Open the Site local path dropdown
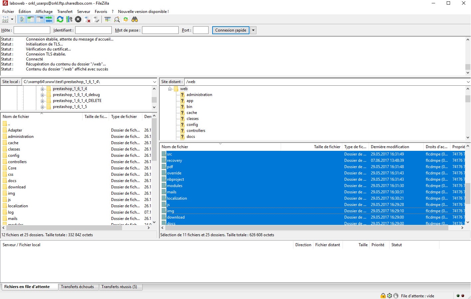Screen dimensions: 471x299 coord(154,82)
